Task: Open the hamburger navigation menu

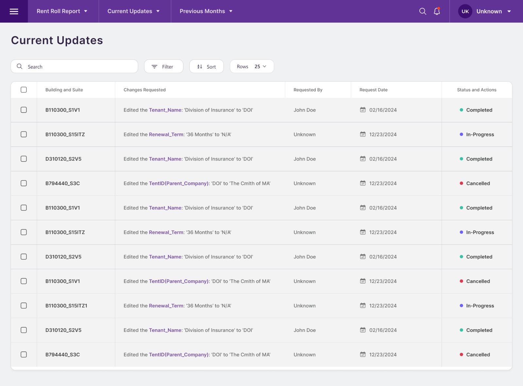Action: [14, 11]
